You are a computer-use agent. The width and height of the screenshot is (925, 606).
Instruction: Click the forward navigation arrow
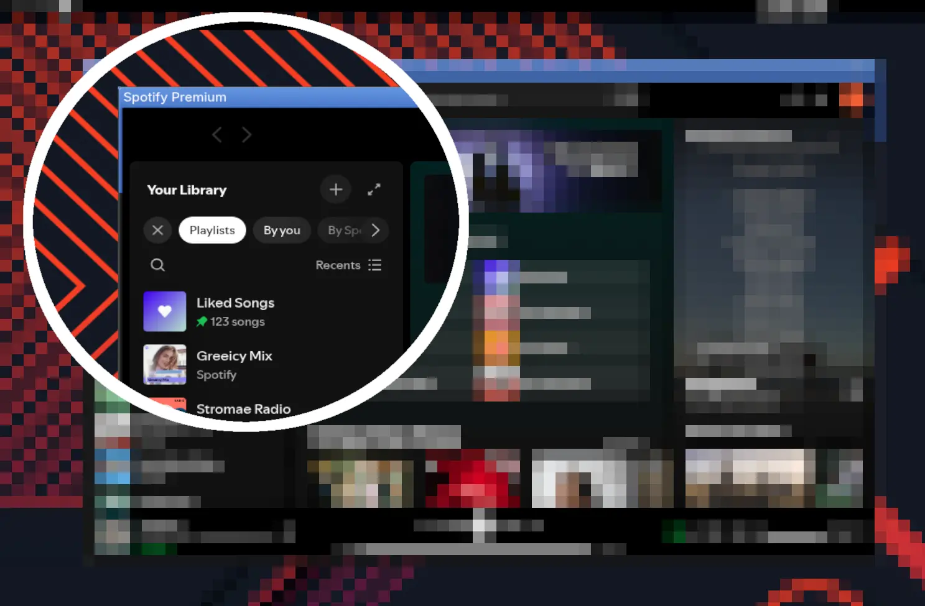click(246, 134)
